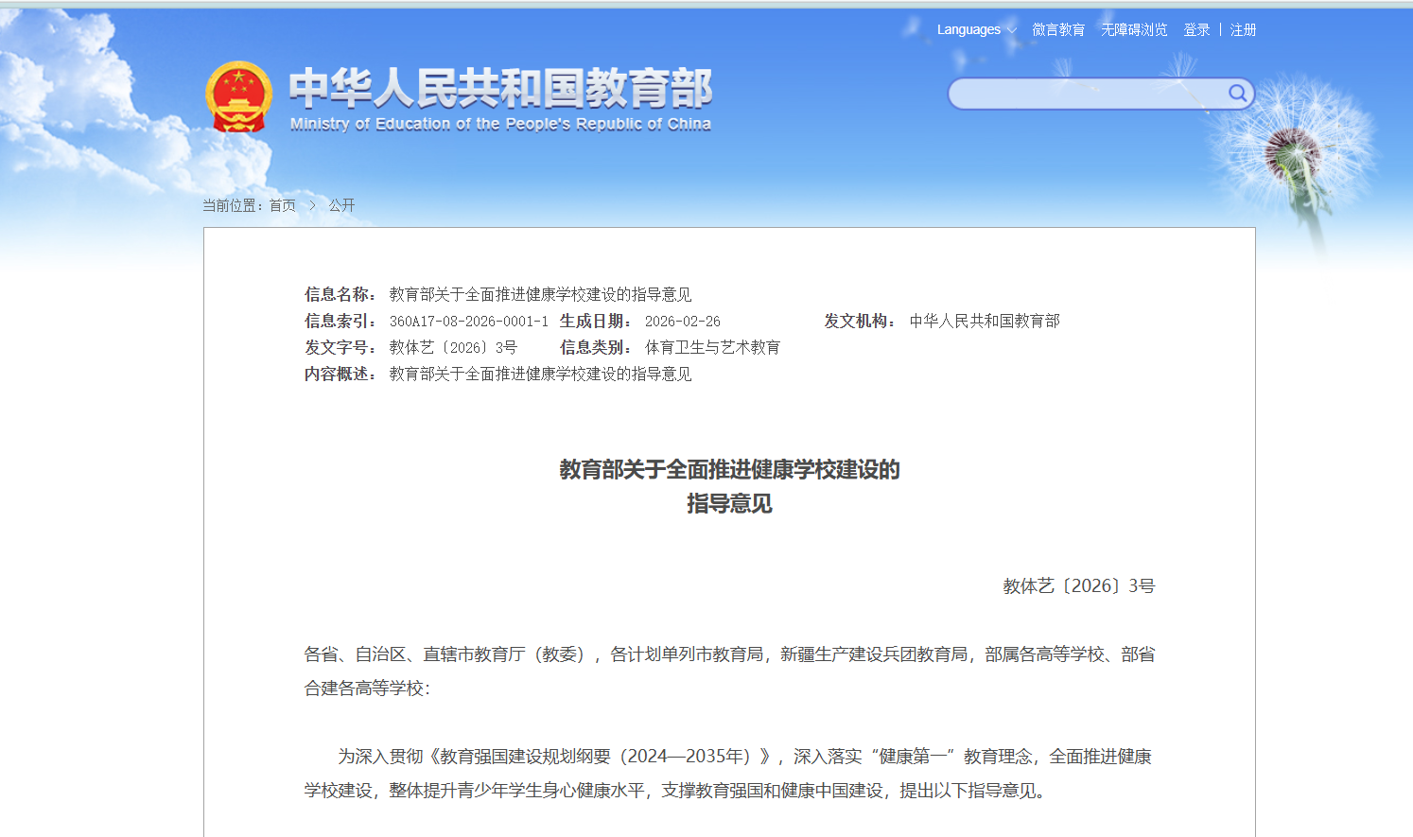The image size is (1413, 837).
Task: Click the 当前位置 breadcrumb label
Action: pos(233,205)
